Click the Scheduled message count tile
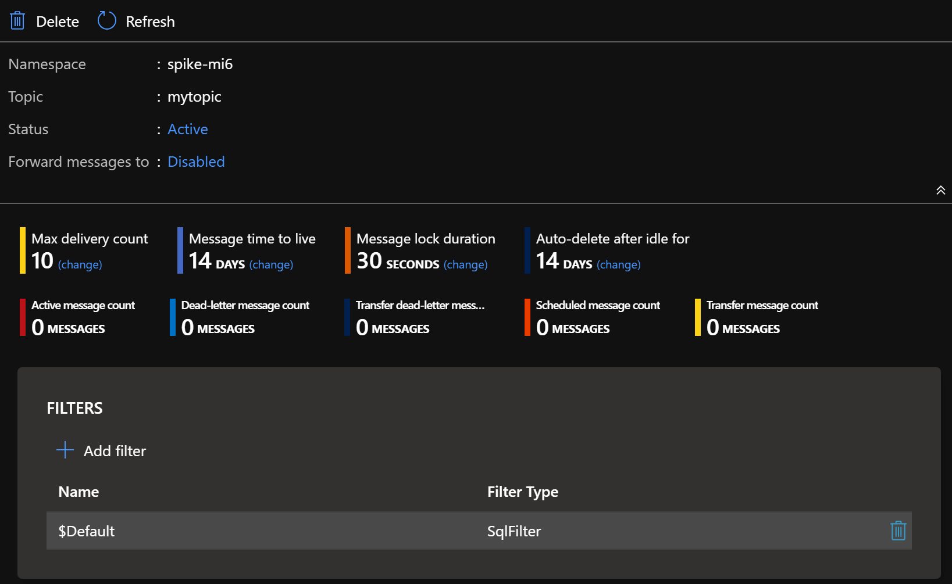Screen dimensions: 952x584 (x=593, y=317)
